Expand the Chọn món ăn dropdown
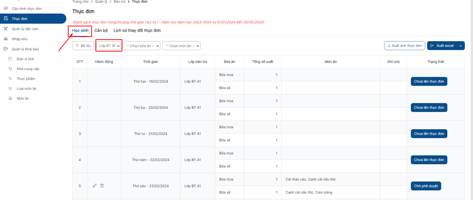Screen dimensions: 473x200 (181, 46)
